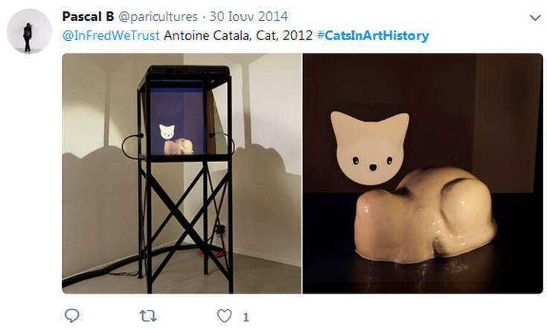Click the small cat figure inside display box
The height and width of the screenshot is (330, 547).
[176, 140]
